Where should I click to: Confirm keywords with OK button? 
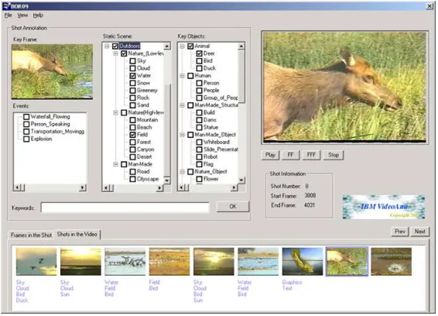pyautogui.click(x=233, y=207)
